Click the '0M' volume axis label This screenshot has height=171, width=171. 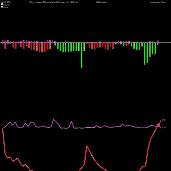[163, 120]
